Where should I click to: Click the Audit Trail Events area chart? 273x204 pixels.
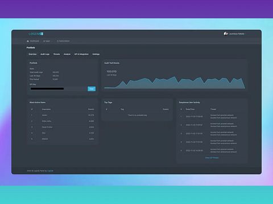(175, 82)
